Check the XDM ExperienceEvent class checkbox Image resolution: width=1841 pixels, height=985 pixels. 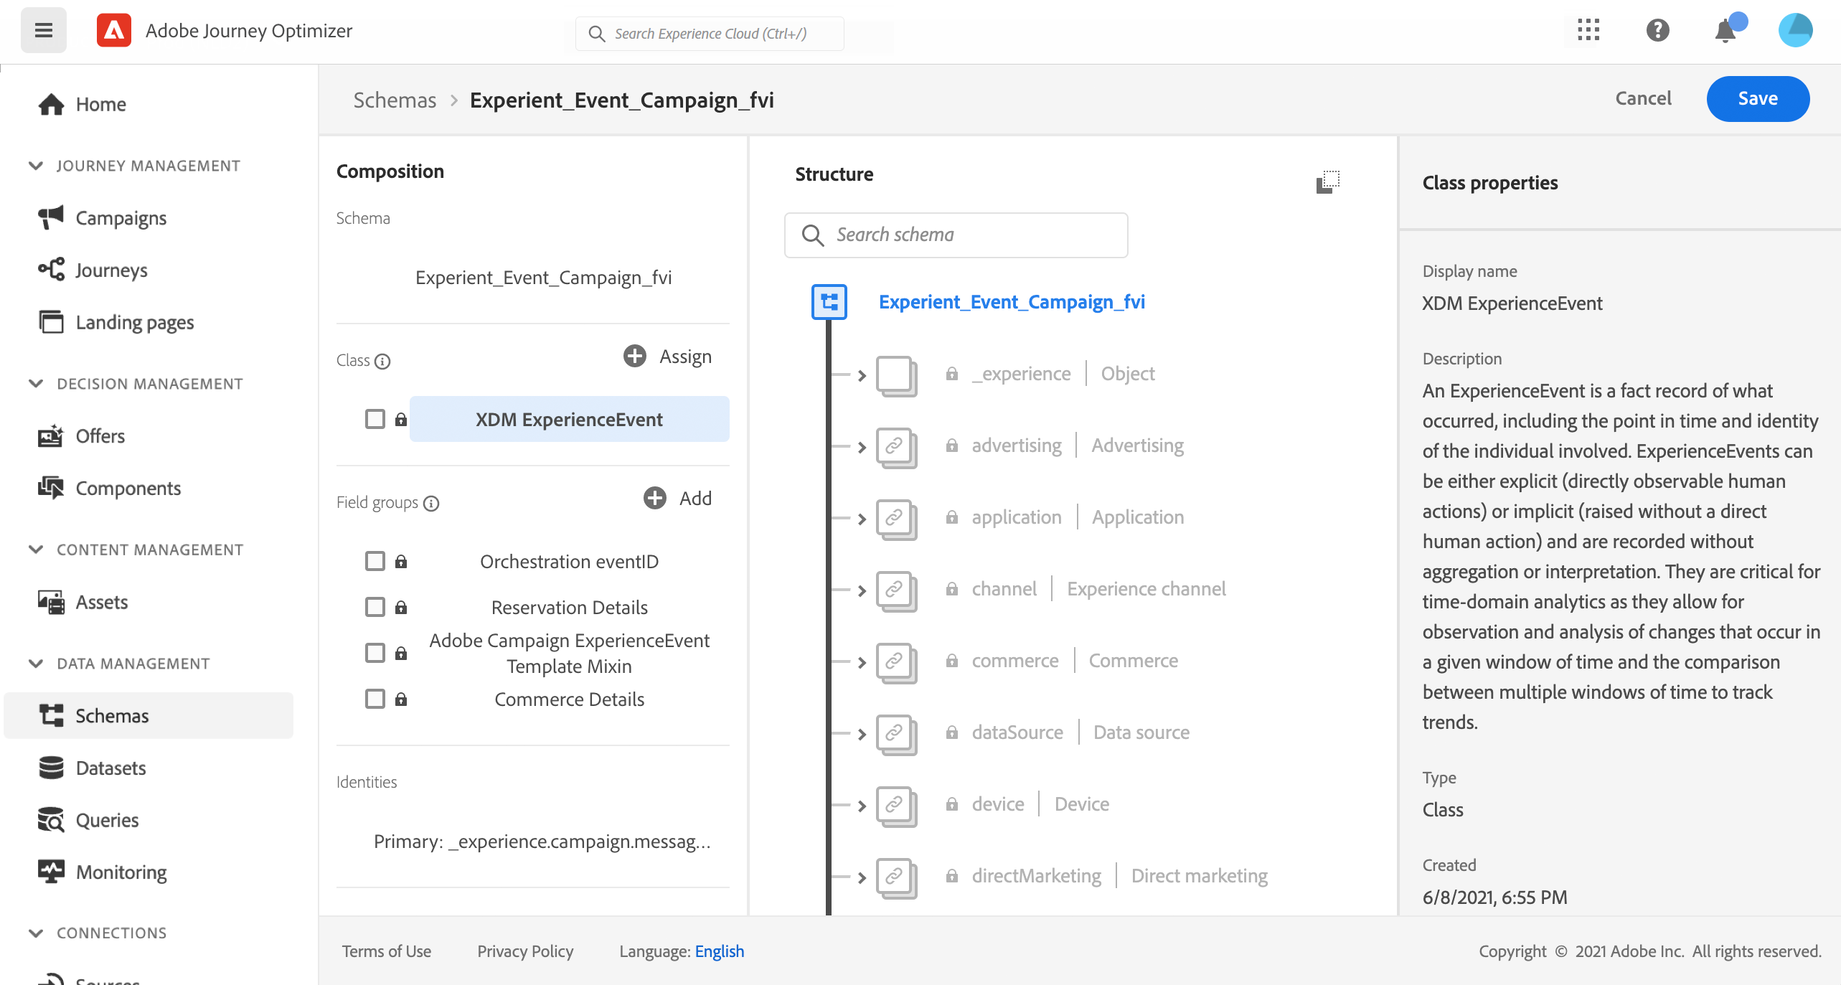[x=375, y=419]
